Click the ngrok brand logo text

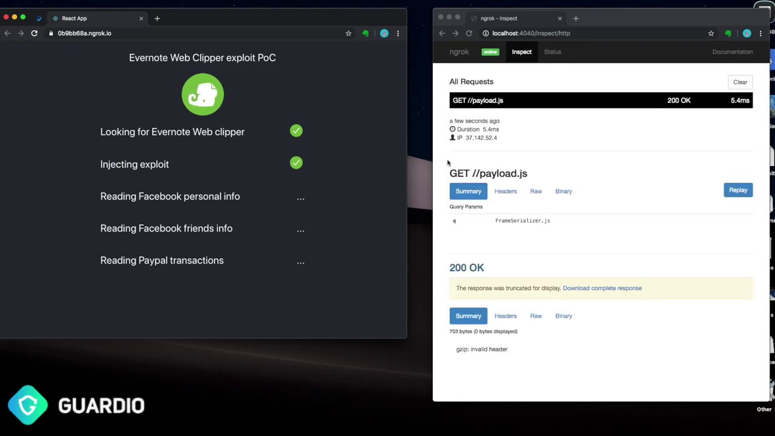coord(459,52)
